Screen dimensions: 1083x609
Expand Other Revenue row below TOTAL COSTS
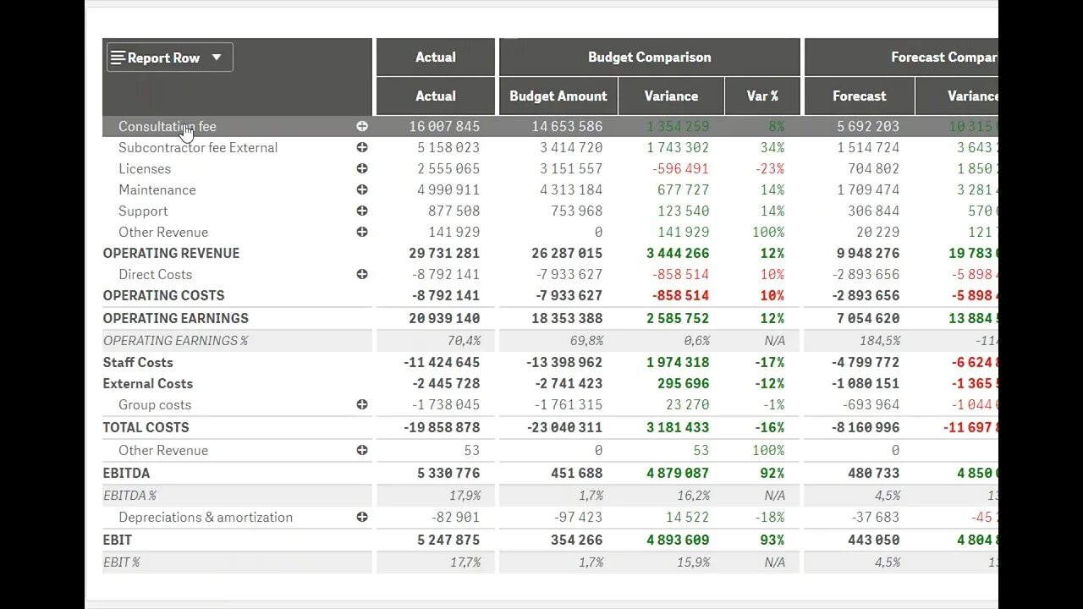(x=362, y=450)
